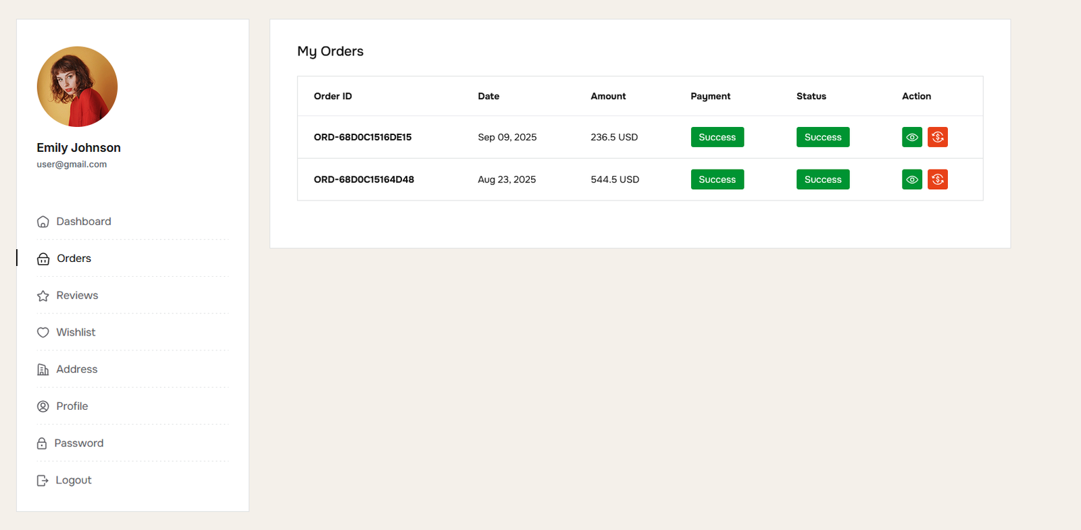Go to the Address section
Screen dimensions: 1081x530
76,369
